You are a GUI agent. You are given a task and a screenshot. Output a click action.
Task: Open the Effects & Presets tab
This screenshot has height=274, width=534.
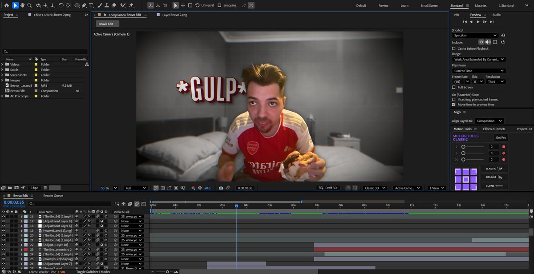[x=494, y=129]
